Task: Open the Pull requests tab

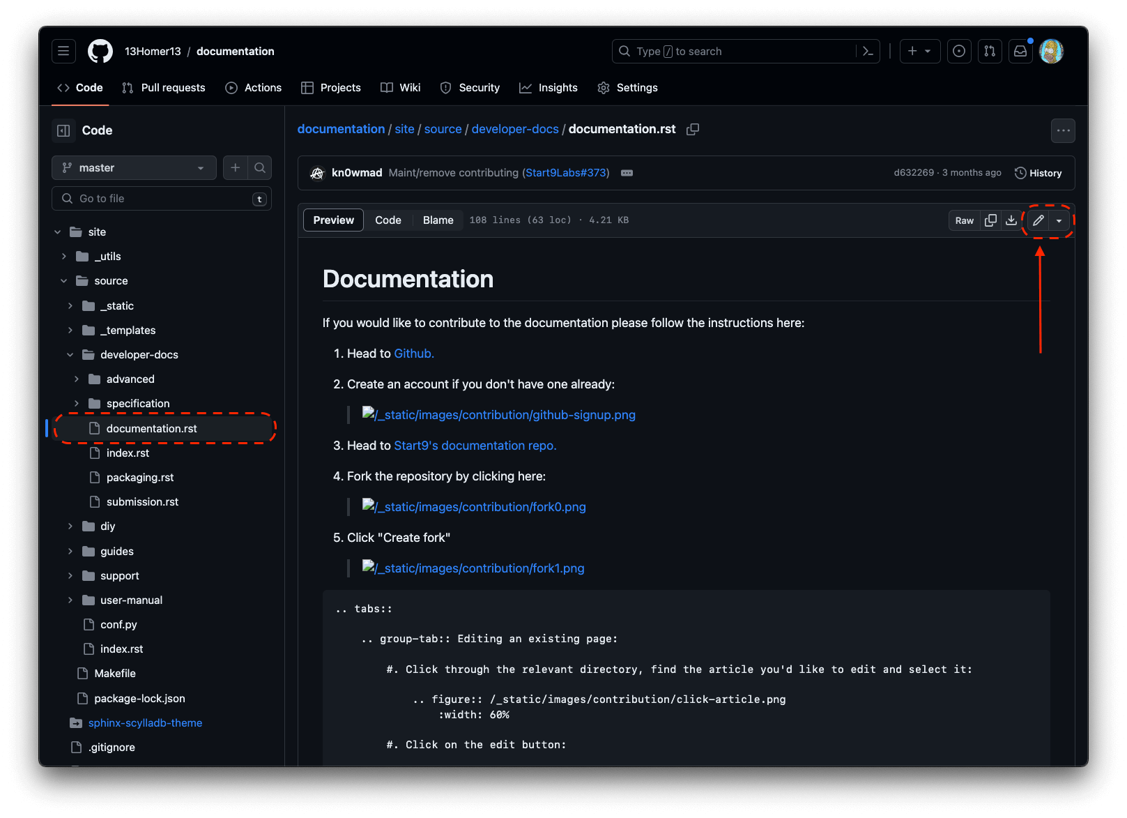Action: coord(164,88)
